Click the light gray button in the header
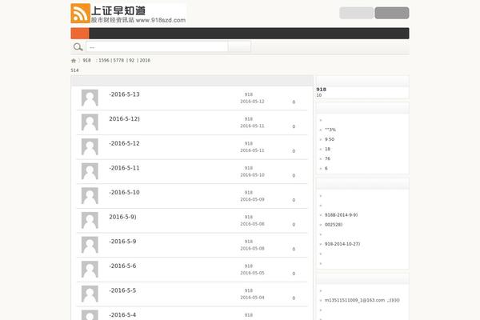 (x=356, y=13)
